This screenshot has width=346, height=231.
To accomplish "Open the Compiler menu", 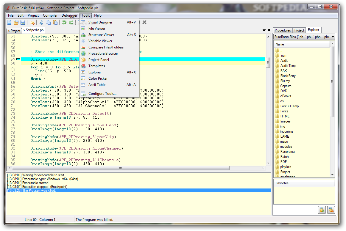I will pyautogui.click(x=50, y=15).
